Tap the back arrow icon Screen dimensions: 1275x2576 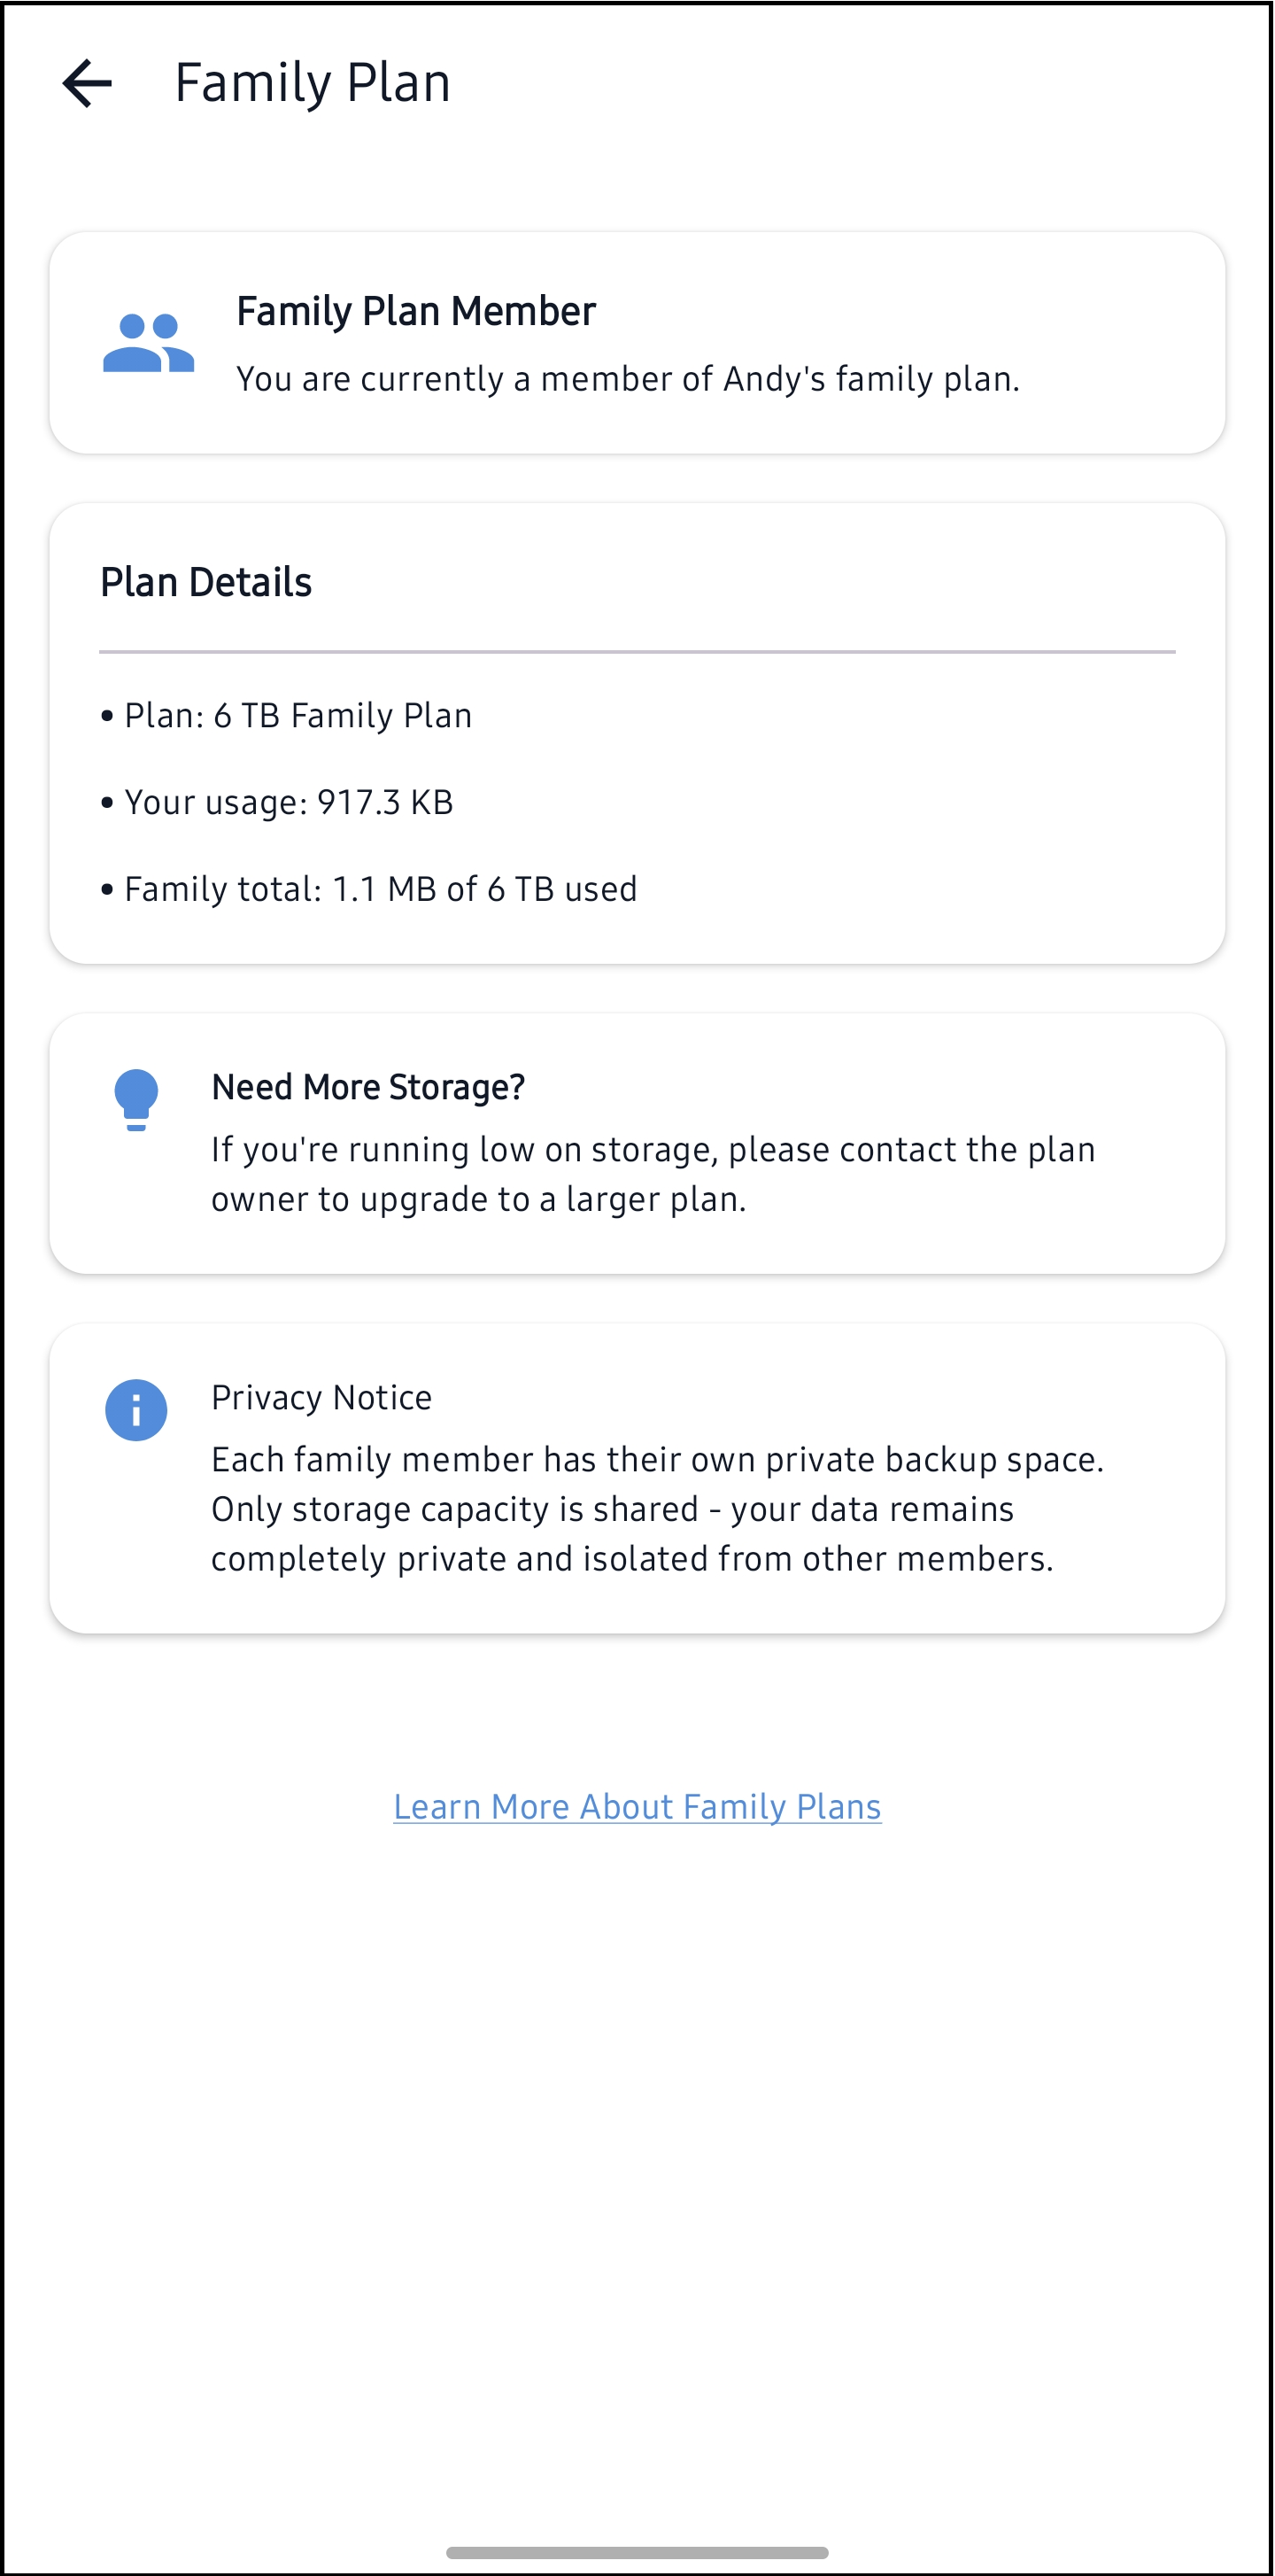coord(87,83)
